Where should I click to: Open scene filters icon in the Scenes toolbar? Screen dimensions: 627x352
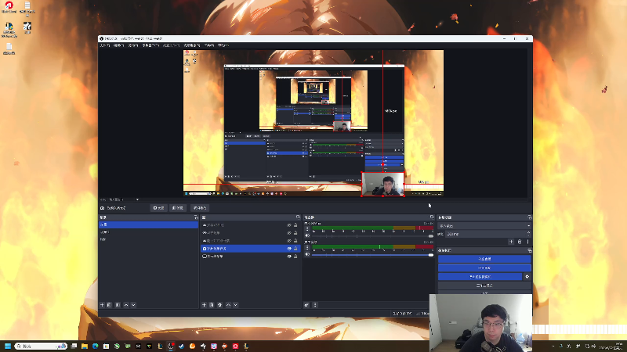coord(118,305)
